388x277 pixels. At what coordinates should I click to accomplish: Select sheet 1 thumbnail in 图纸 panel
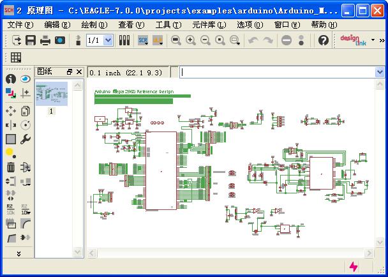(x=51, y=94)
